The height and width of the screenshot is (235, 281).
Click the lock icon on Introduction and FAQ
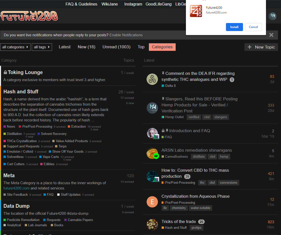click(x=163, y=130)
